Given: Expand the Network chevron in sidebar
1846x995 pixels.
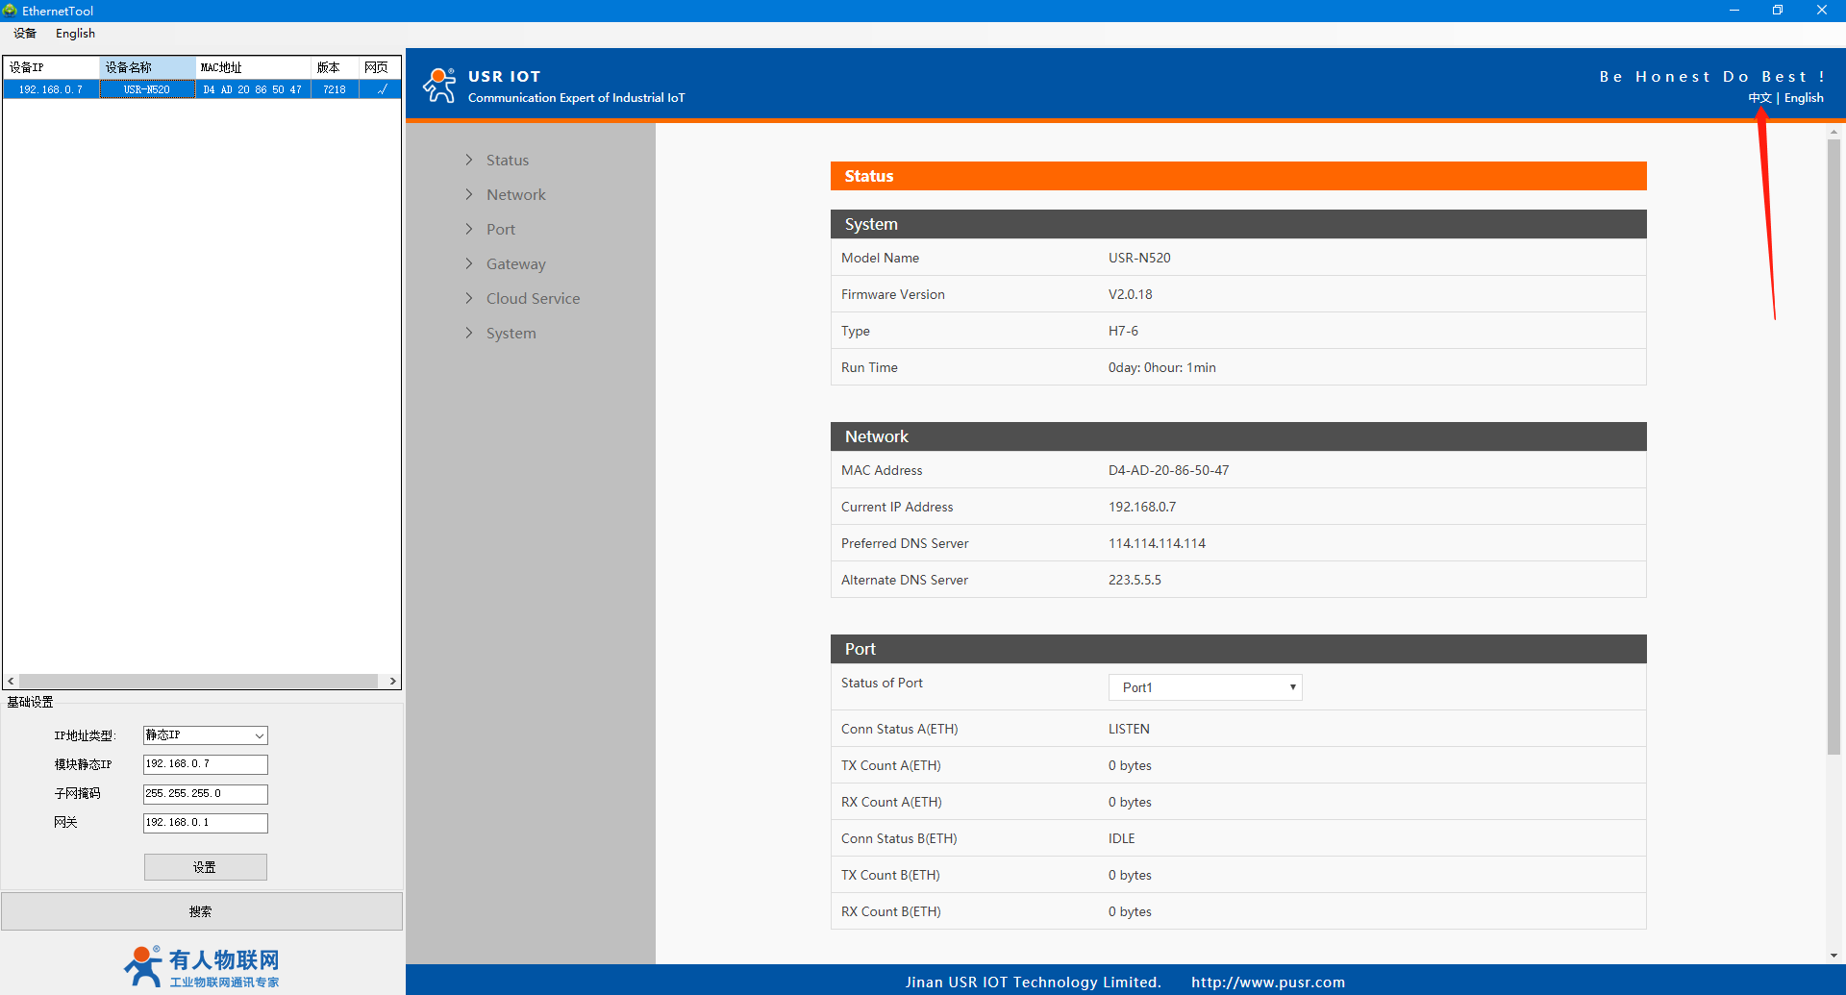Looking at the screenshot, I should click(469, 194).
